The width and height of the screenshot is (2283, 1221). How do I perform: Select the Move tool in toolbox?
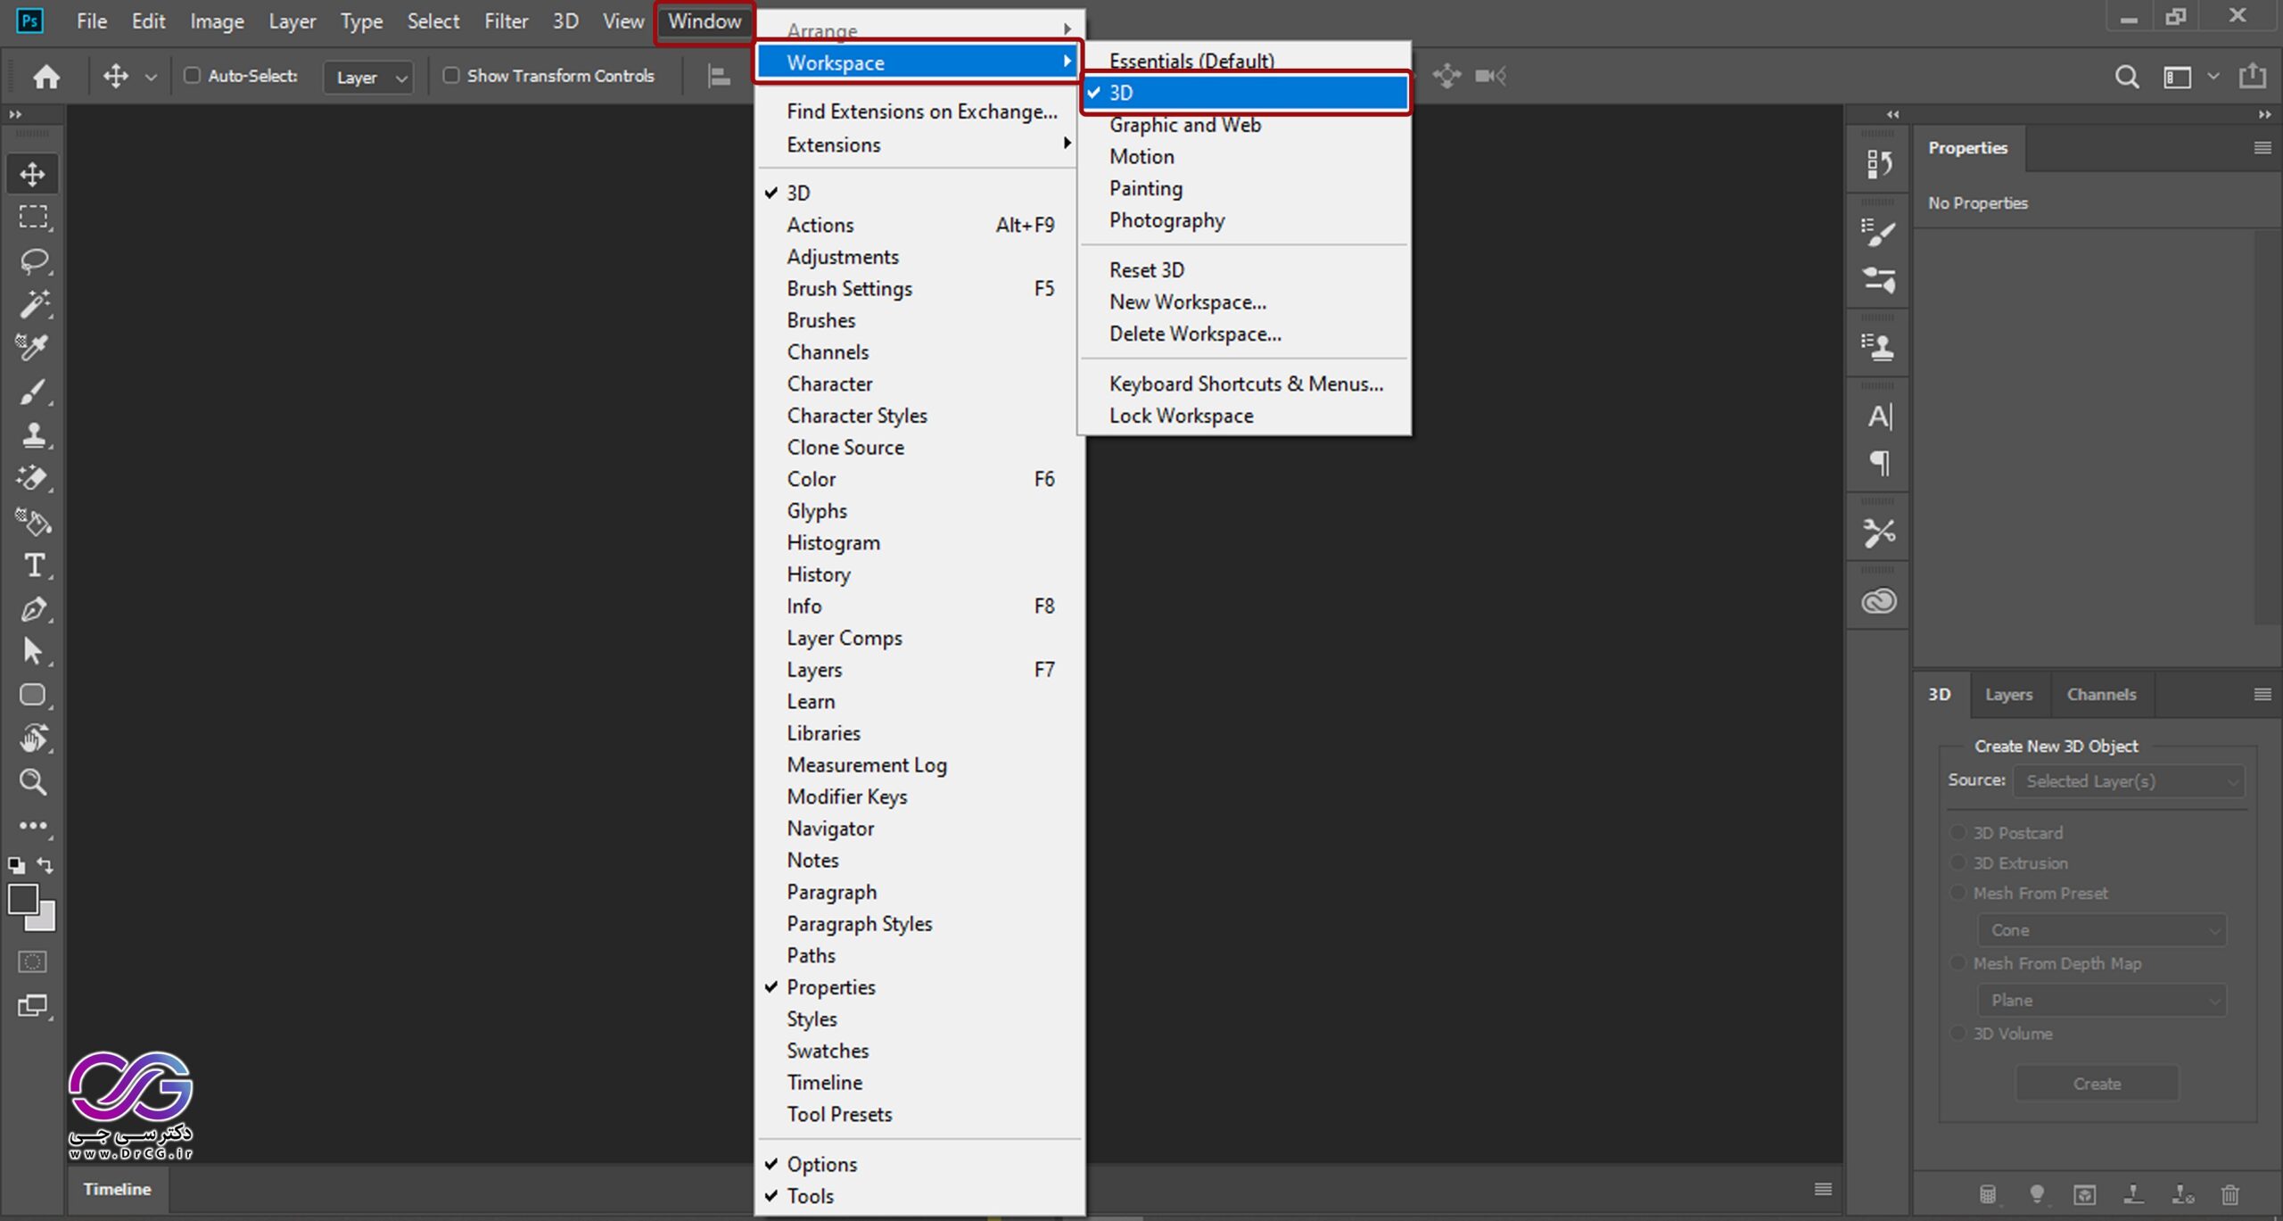point(33,174)
